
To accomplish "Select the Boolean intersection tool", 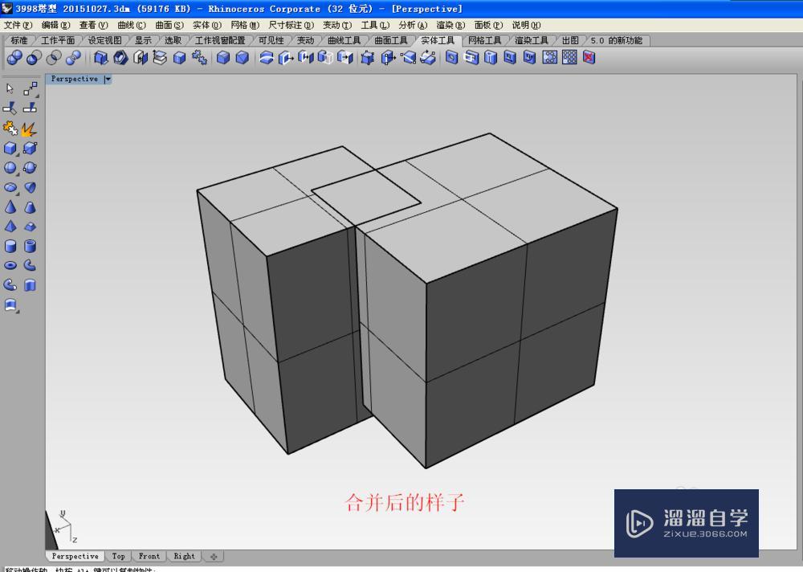I will click(54, 58).
